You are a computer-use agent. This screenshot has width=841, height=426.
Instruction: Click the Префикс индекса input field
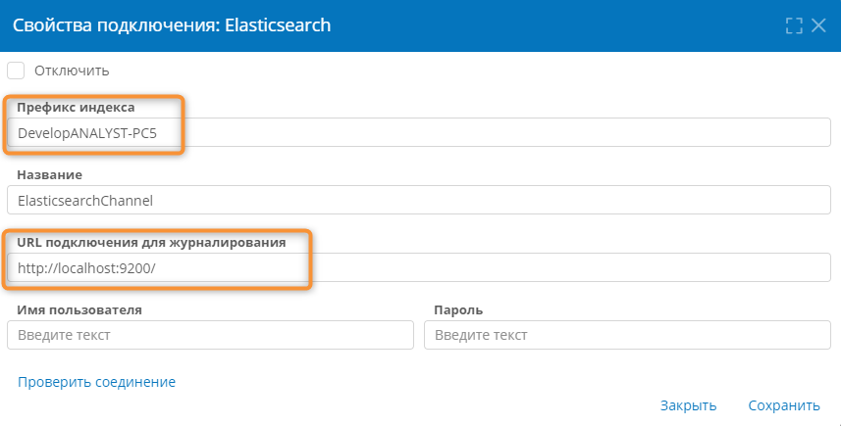click(419, 133)
